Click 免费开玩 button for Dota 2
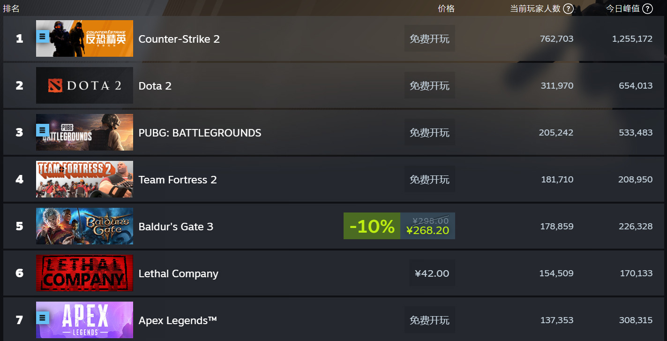 point(430,85)
